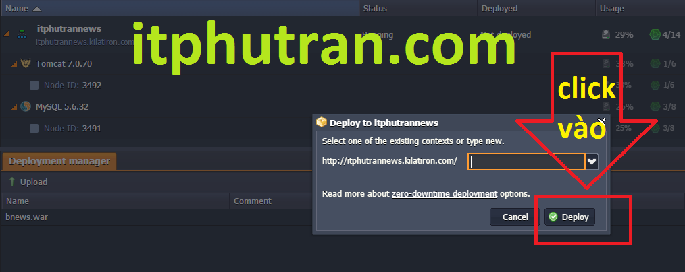Click the Tomcat server icon
This screenshot has width=685, height=272.
26,63
